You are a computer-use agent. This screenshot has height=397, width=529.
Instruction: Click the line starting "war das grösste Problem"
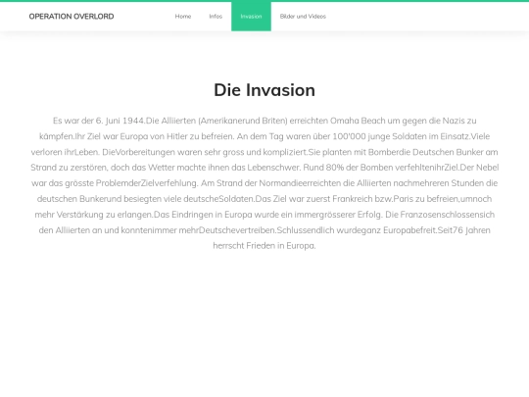pyautogui.click(x=264, y=183)
